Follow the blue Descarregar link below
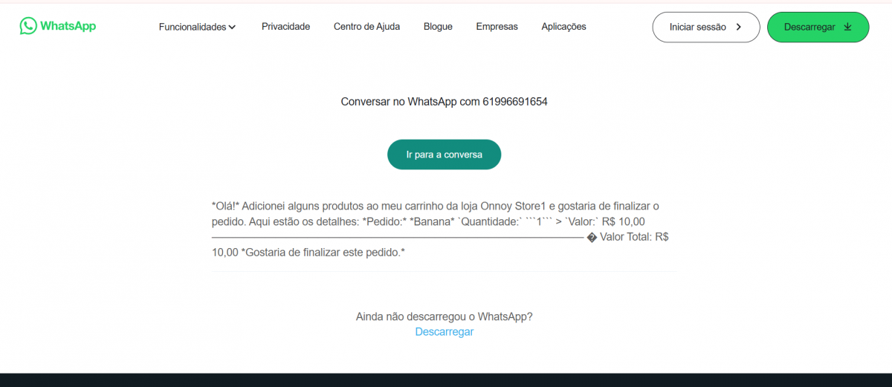This screenshot has height=387, width=892. (444, 332)
